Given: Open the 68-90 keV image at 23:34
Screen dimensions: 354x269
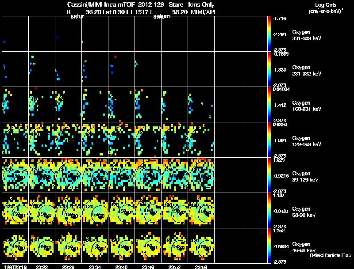Looking at the screenshot, I should point(95,210).
